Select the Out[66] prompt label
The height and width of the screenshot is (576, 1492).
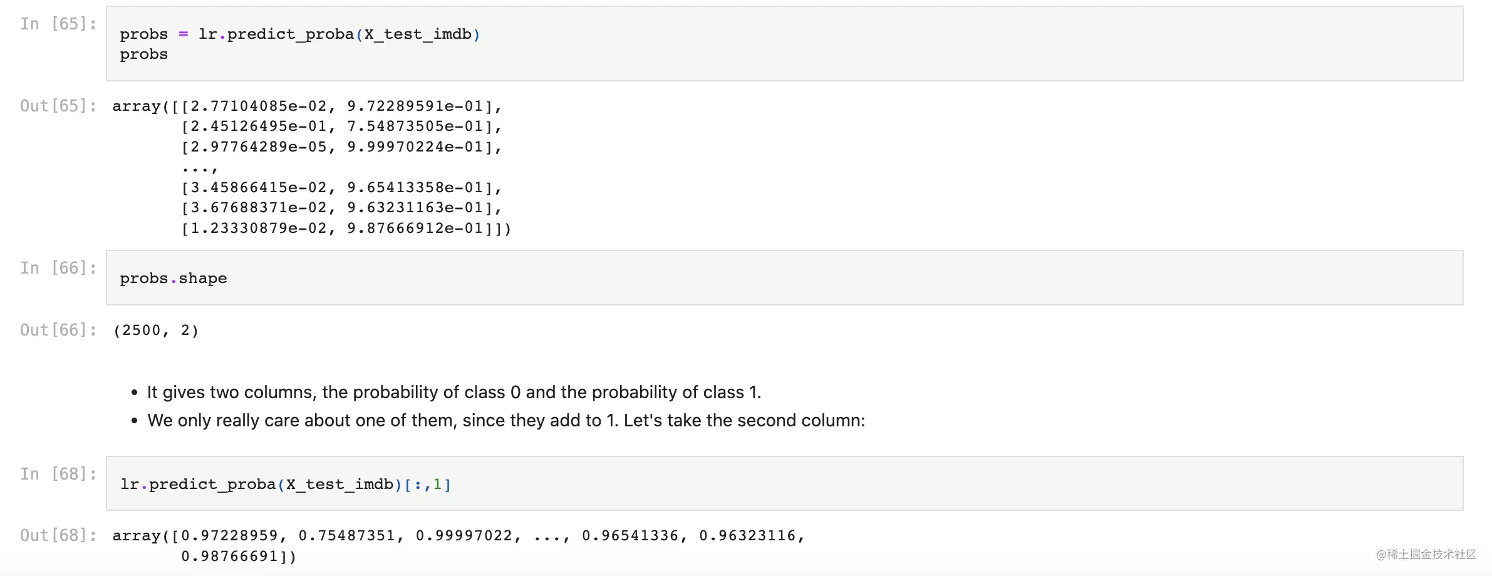click(x=58, y=330)
